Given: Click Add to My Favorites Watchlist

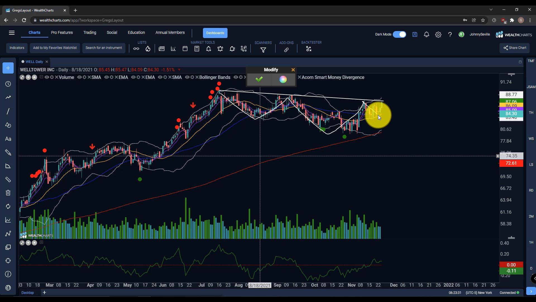Looking at the screenshot, I should pos(55,48).
